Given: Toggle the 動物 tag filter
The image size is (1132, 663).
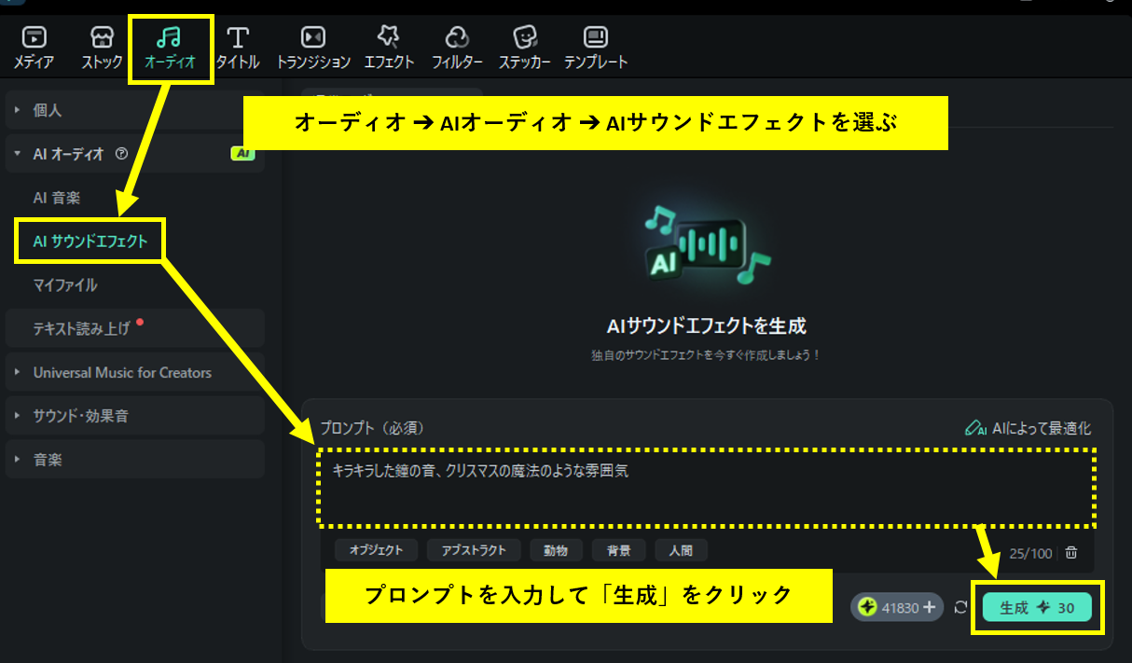Looking at the screenshot, I should (556, 550).
